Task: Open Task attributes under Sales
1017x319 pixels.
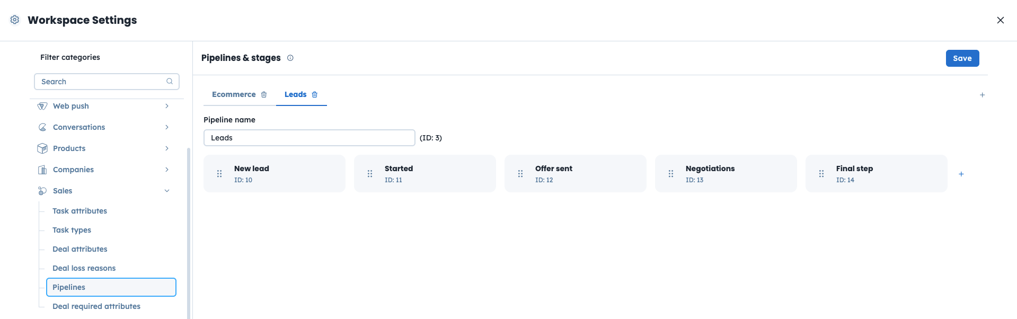Action: coord(79,211)
